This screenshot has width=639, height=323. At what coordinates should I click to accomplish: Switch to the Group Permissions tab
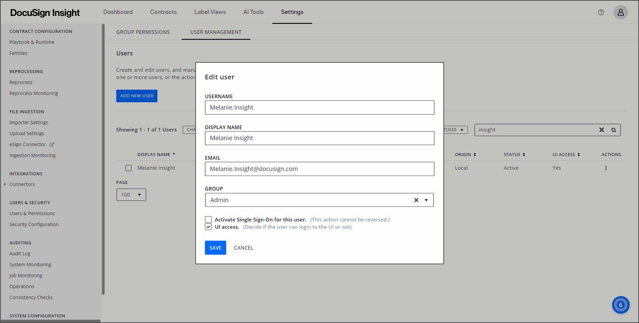click(143, 32)
